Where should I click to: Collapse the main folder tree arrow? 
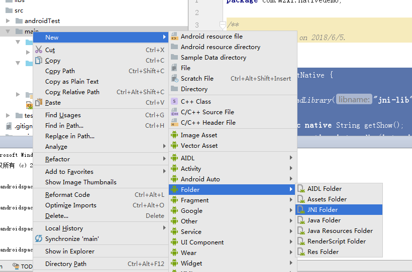pyautogui.click(x=8, y=32)
